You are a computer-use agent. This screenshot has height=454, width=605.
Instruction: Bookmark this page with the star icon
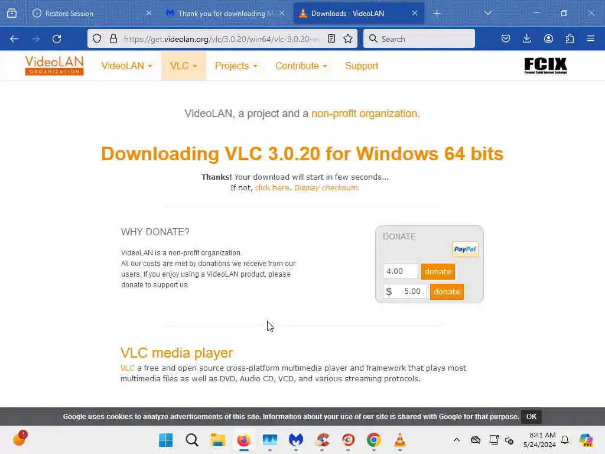coord(348,38)
